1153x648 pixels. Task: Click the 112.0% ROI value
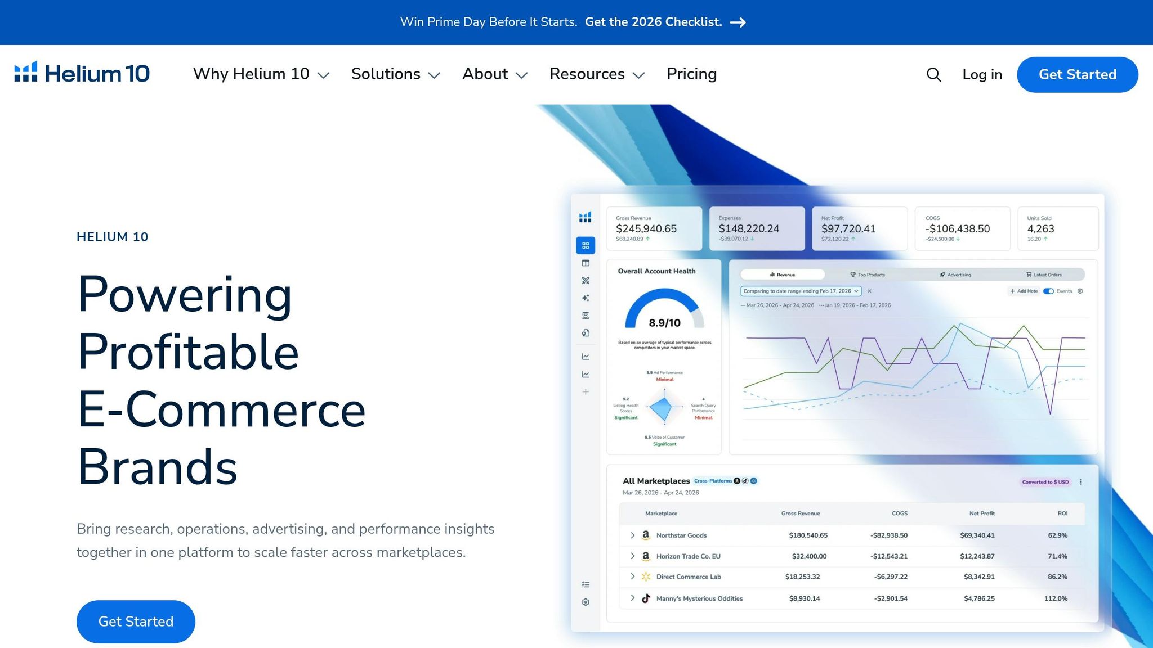[1056, 598]
